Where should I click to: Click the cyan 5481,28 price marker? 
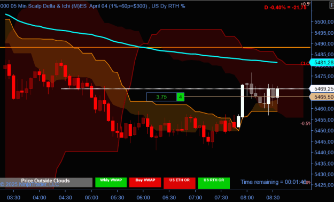pyautogui.click(x=322, y=62)
